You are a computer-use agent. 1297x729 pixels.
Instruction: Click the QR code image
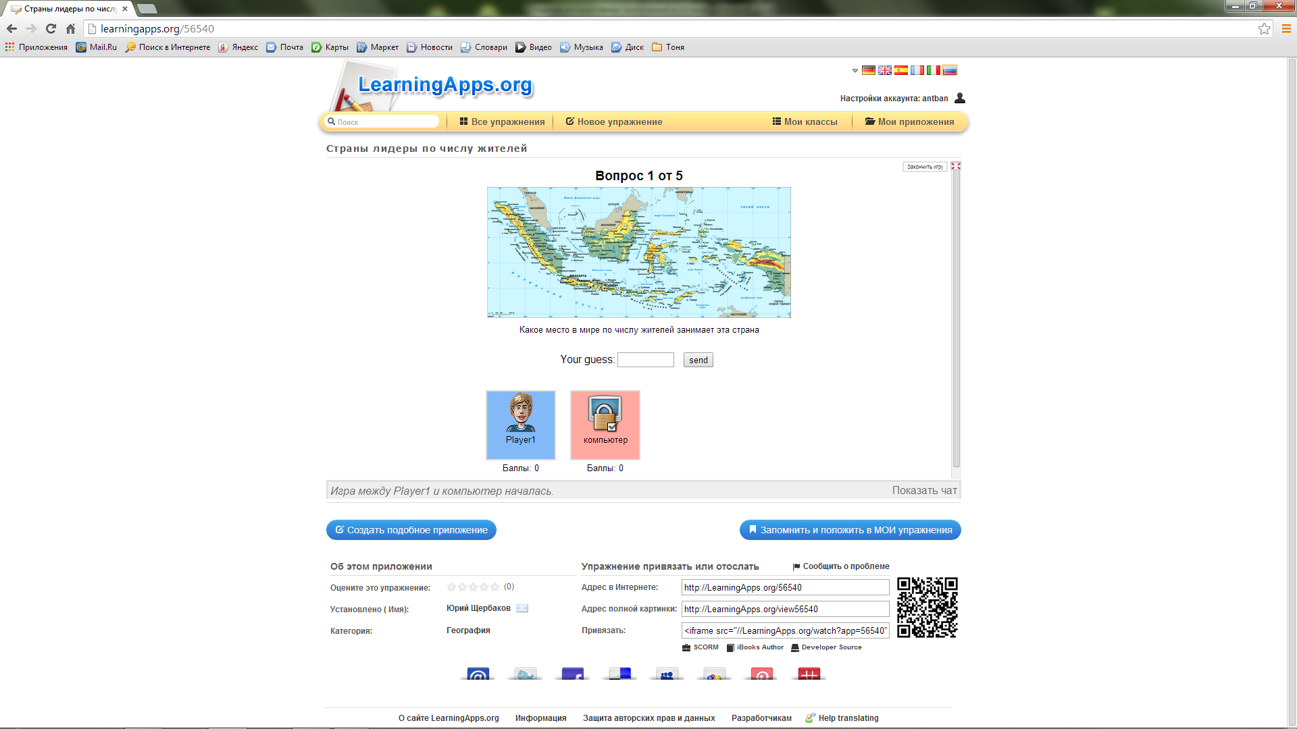click(x=927, y=607)
